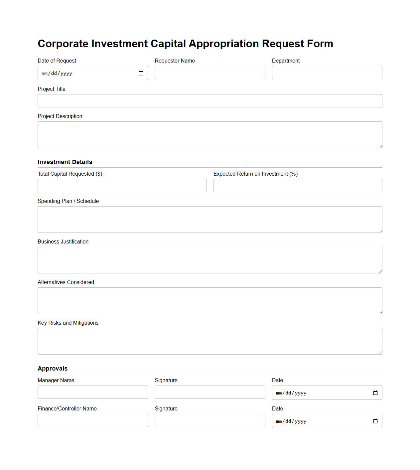The height and width of the screenshot is (470, 420).
Task: Select the Finance/Controller Name field
Action: (x=92, y=420)
